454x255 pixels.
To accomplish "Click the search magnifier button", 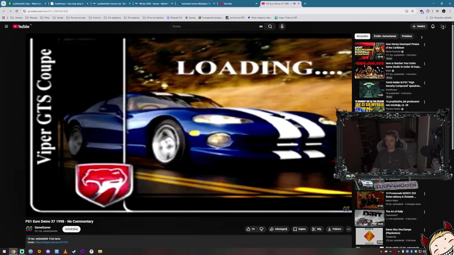I will pos(270,26).
